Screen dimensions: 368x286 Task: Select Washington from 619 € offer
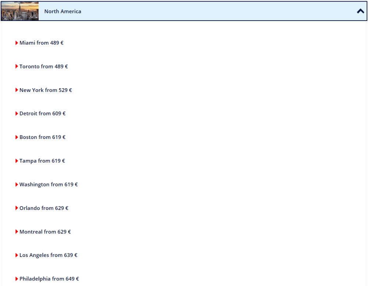point(49,185)
